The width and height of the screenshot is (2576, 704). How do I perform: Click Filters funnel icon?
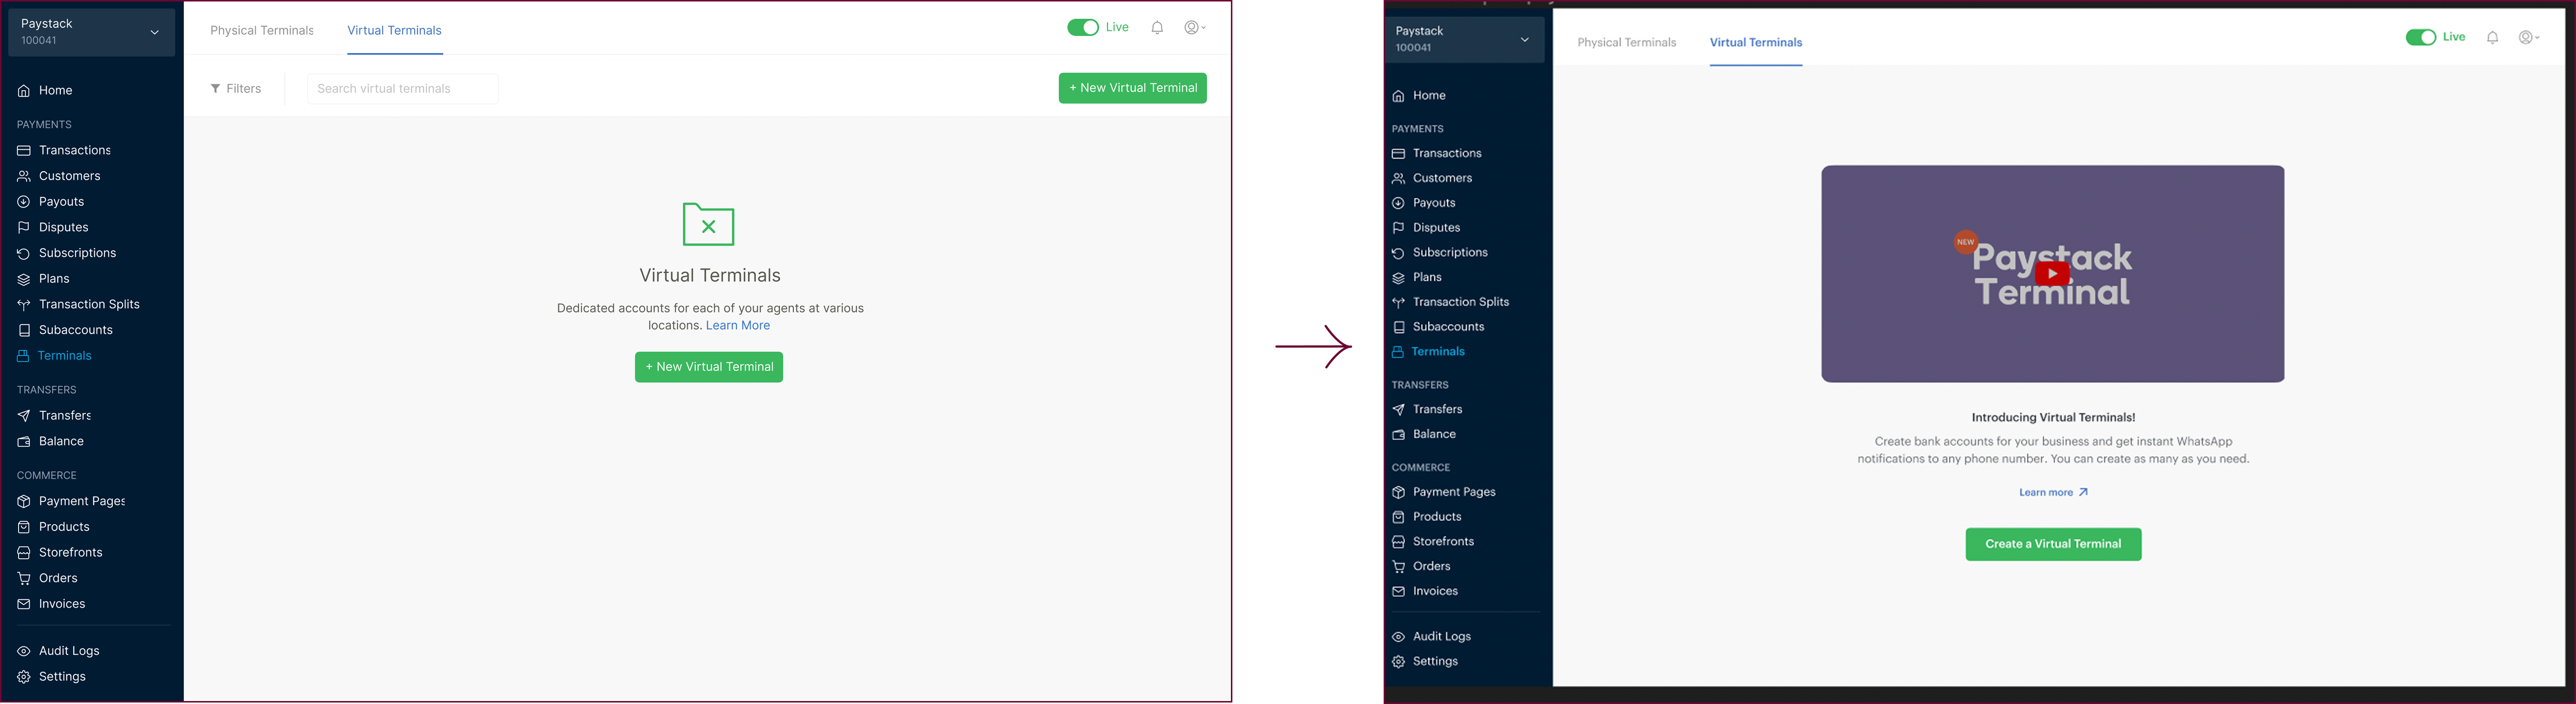[x=215, y=89]
